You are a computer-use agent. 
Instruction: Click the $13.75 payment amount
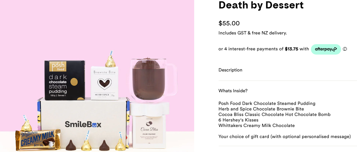(x=291, y=49)
